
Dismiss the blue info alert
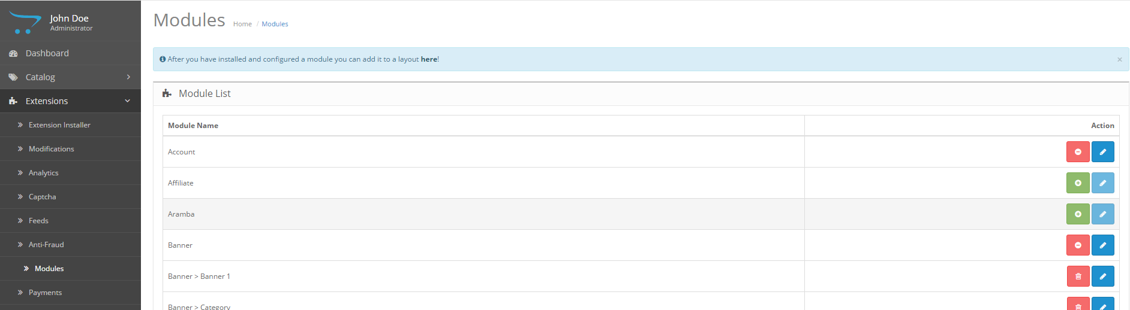(1119, 59)
